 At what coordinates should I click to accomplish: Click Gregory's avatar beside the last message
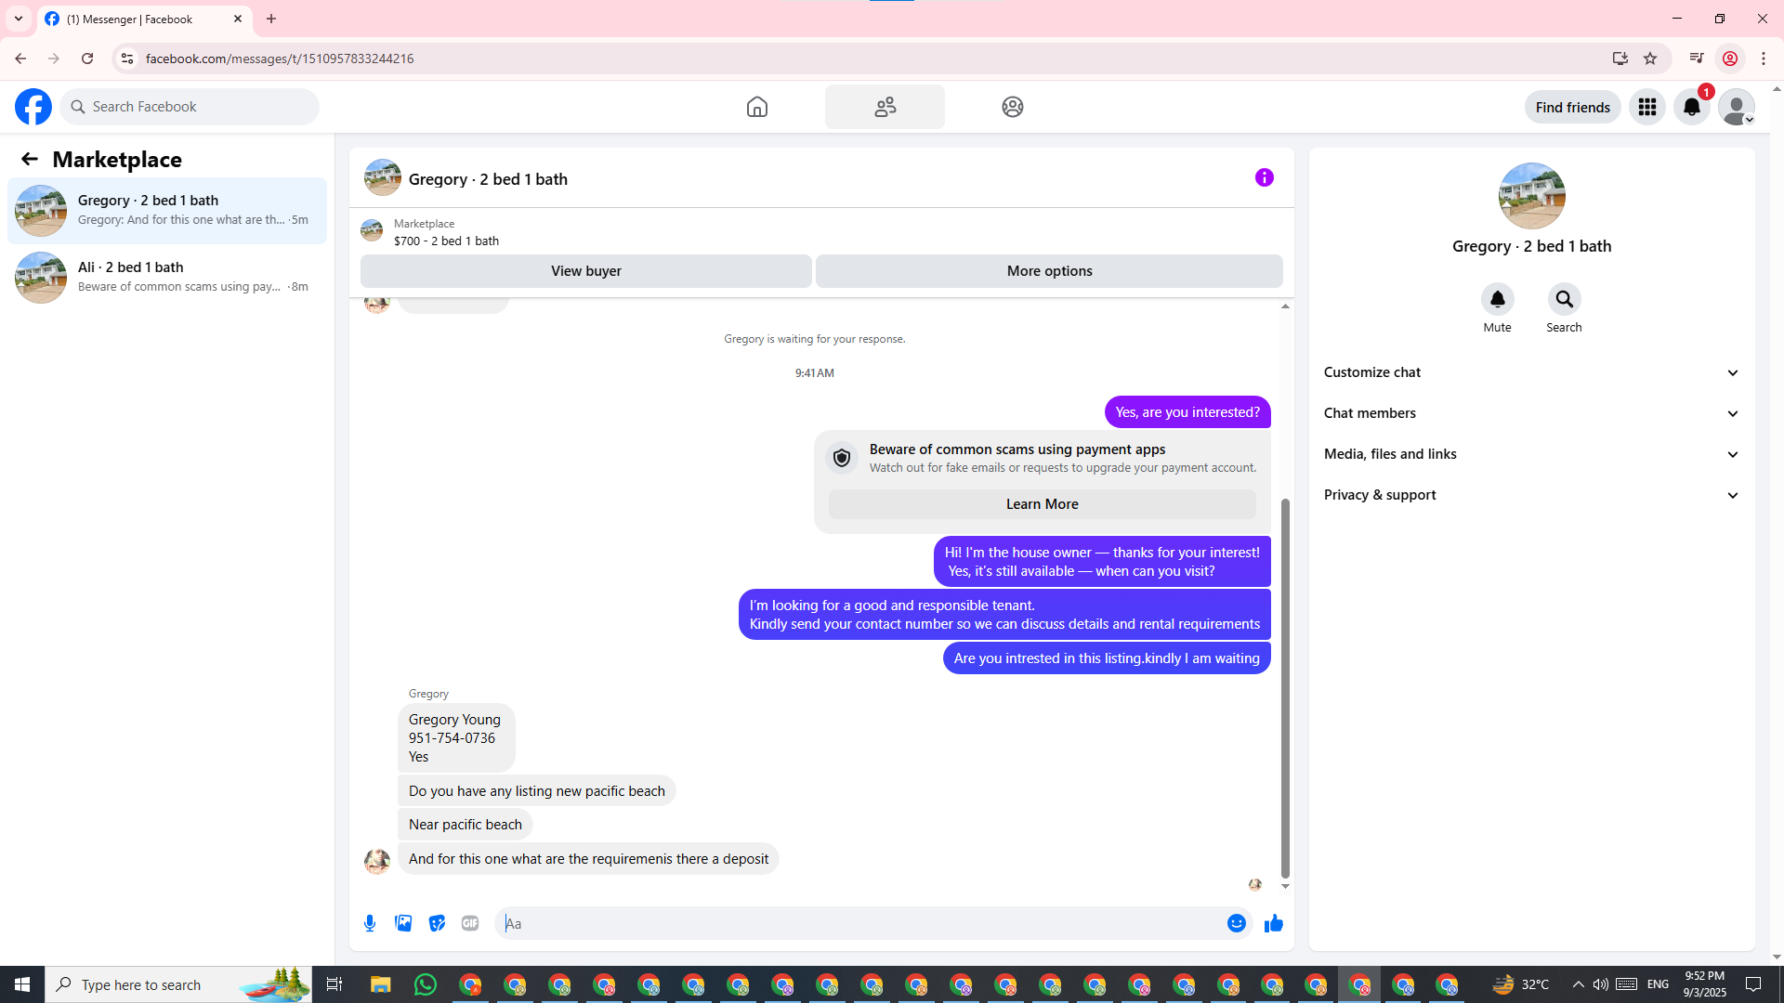(x=377, y=861)
